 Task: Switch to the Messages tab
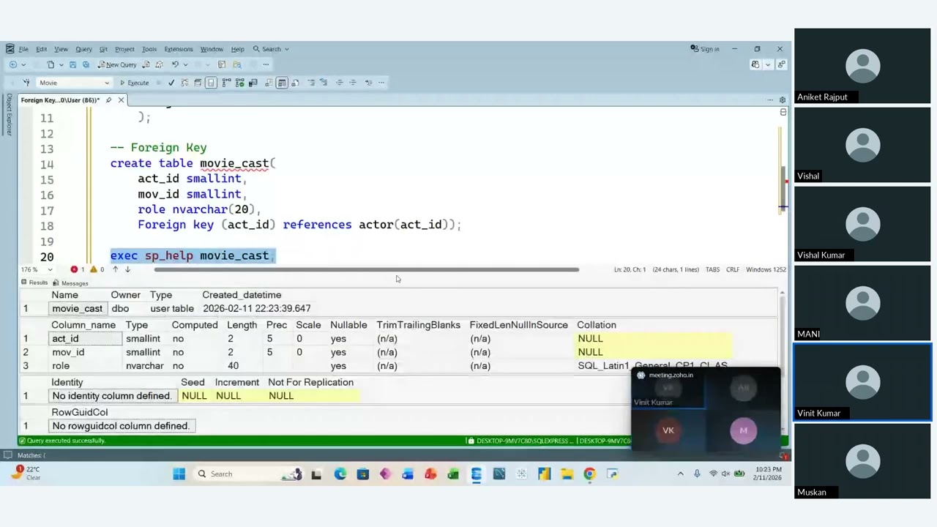click(70, 283)
